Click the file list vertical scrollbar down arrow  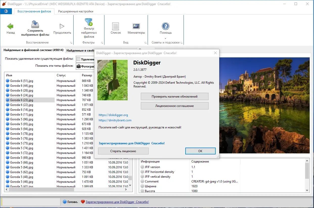pyautogui.click(x=130, y=185)
